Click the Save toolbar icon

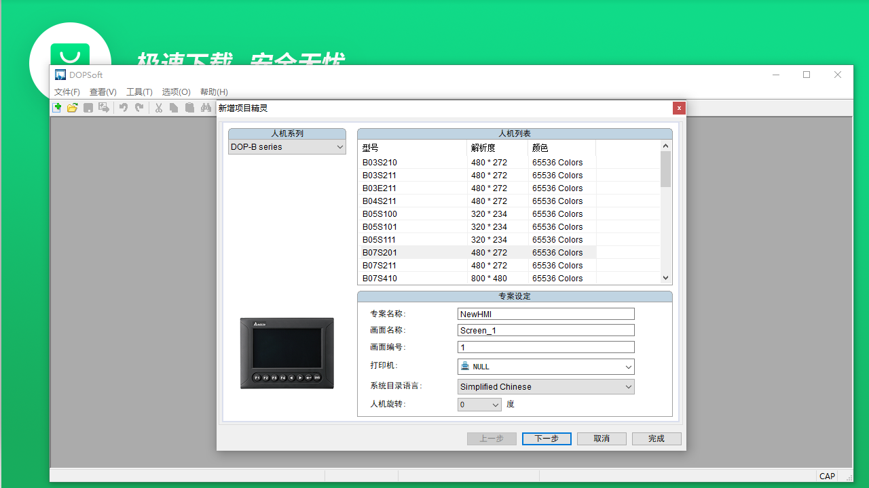click(88, 107)
